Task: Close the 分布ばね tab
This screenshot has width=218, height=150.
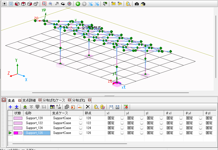Action: point(90,100)
